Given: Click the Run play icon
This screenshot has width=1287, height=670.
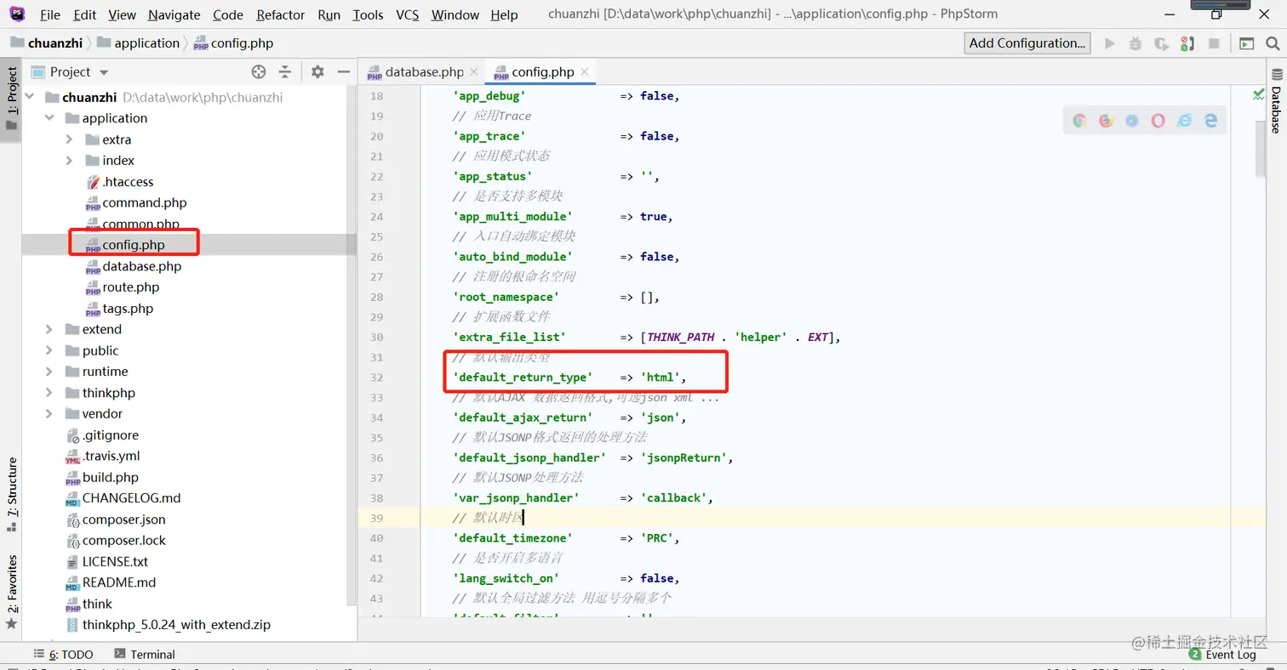Looking at the screenshot, I should [x=1109, y=43].
